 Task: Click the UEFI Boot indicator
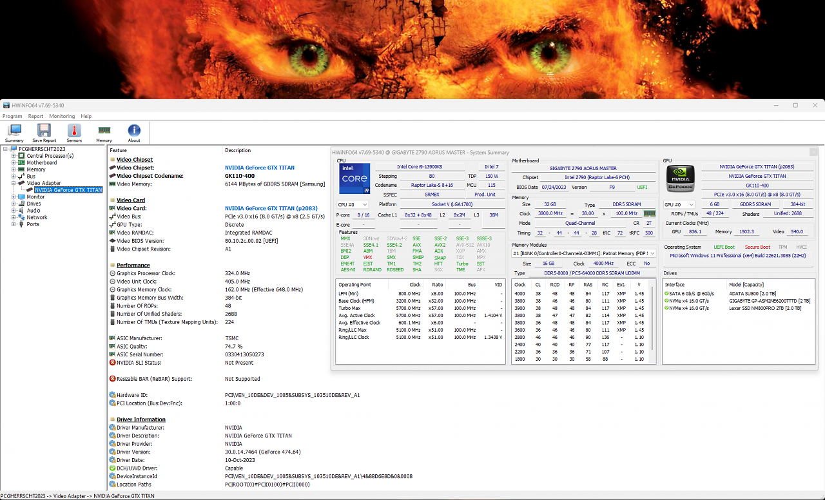pos(724,247)
